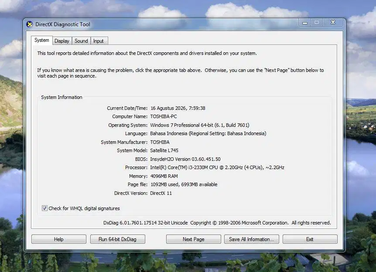Click the System Information group label
This screenshot has width=376, height=272.
(x=62, y=97)
